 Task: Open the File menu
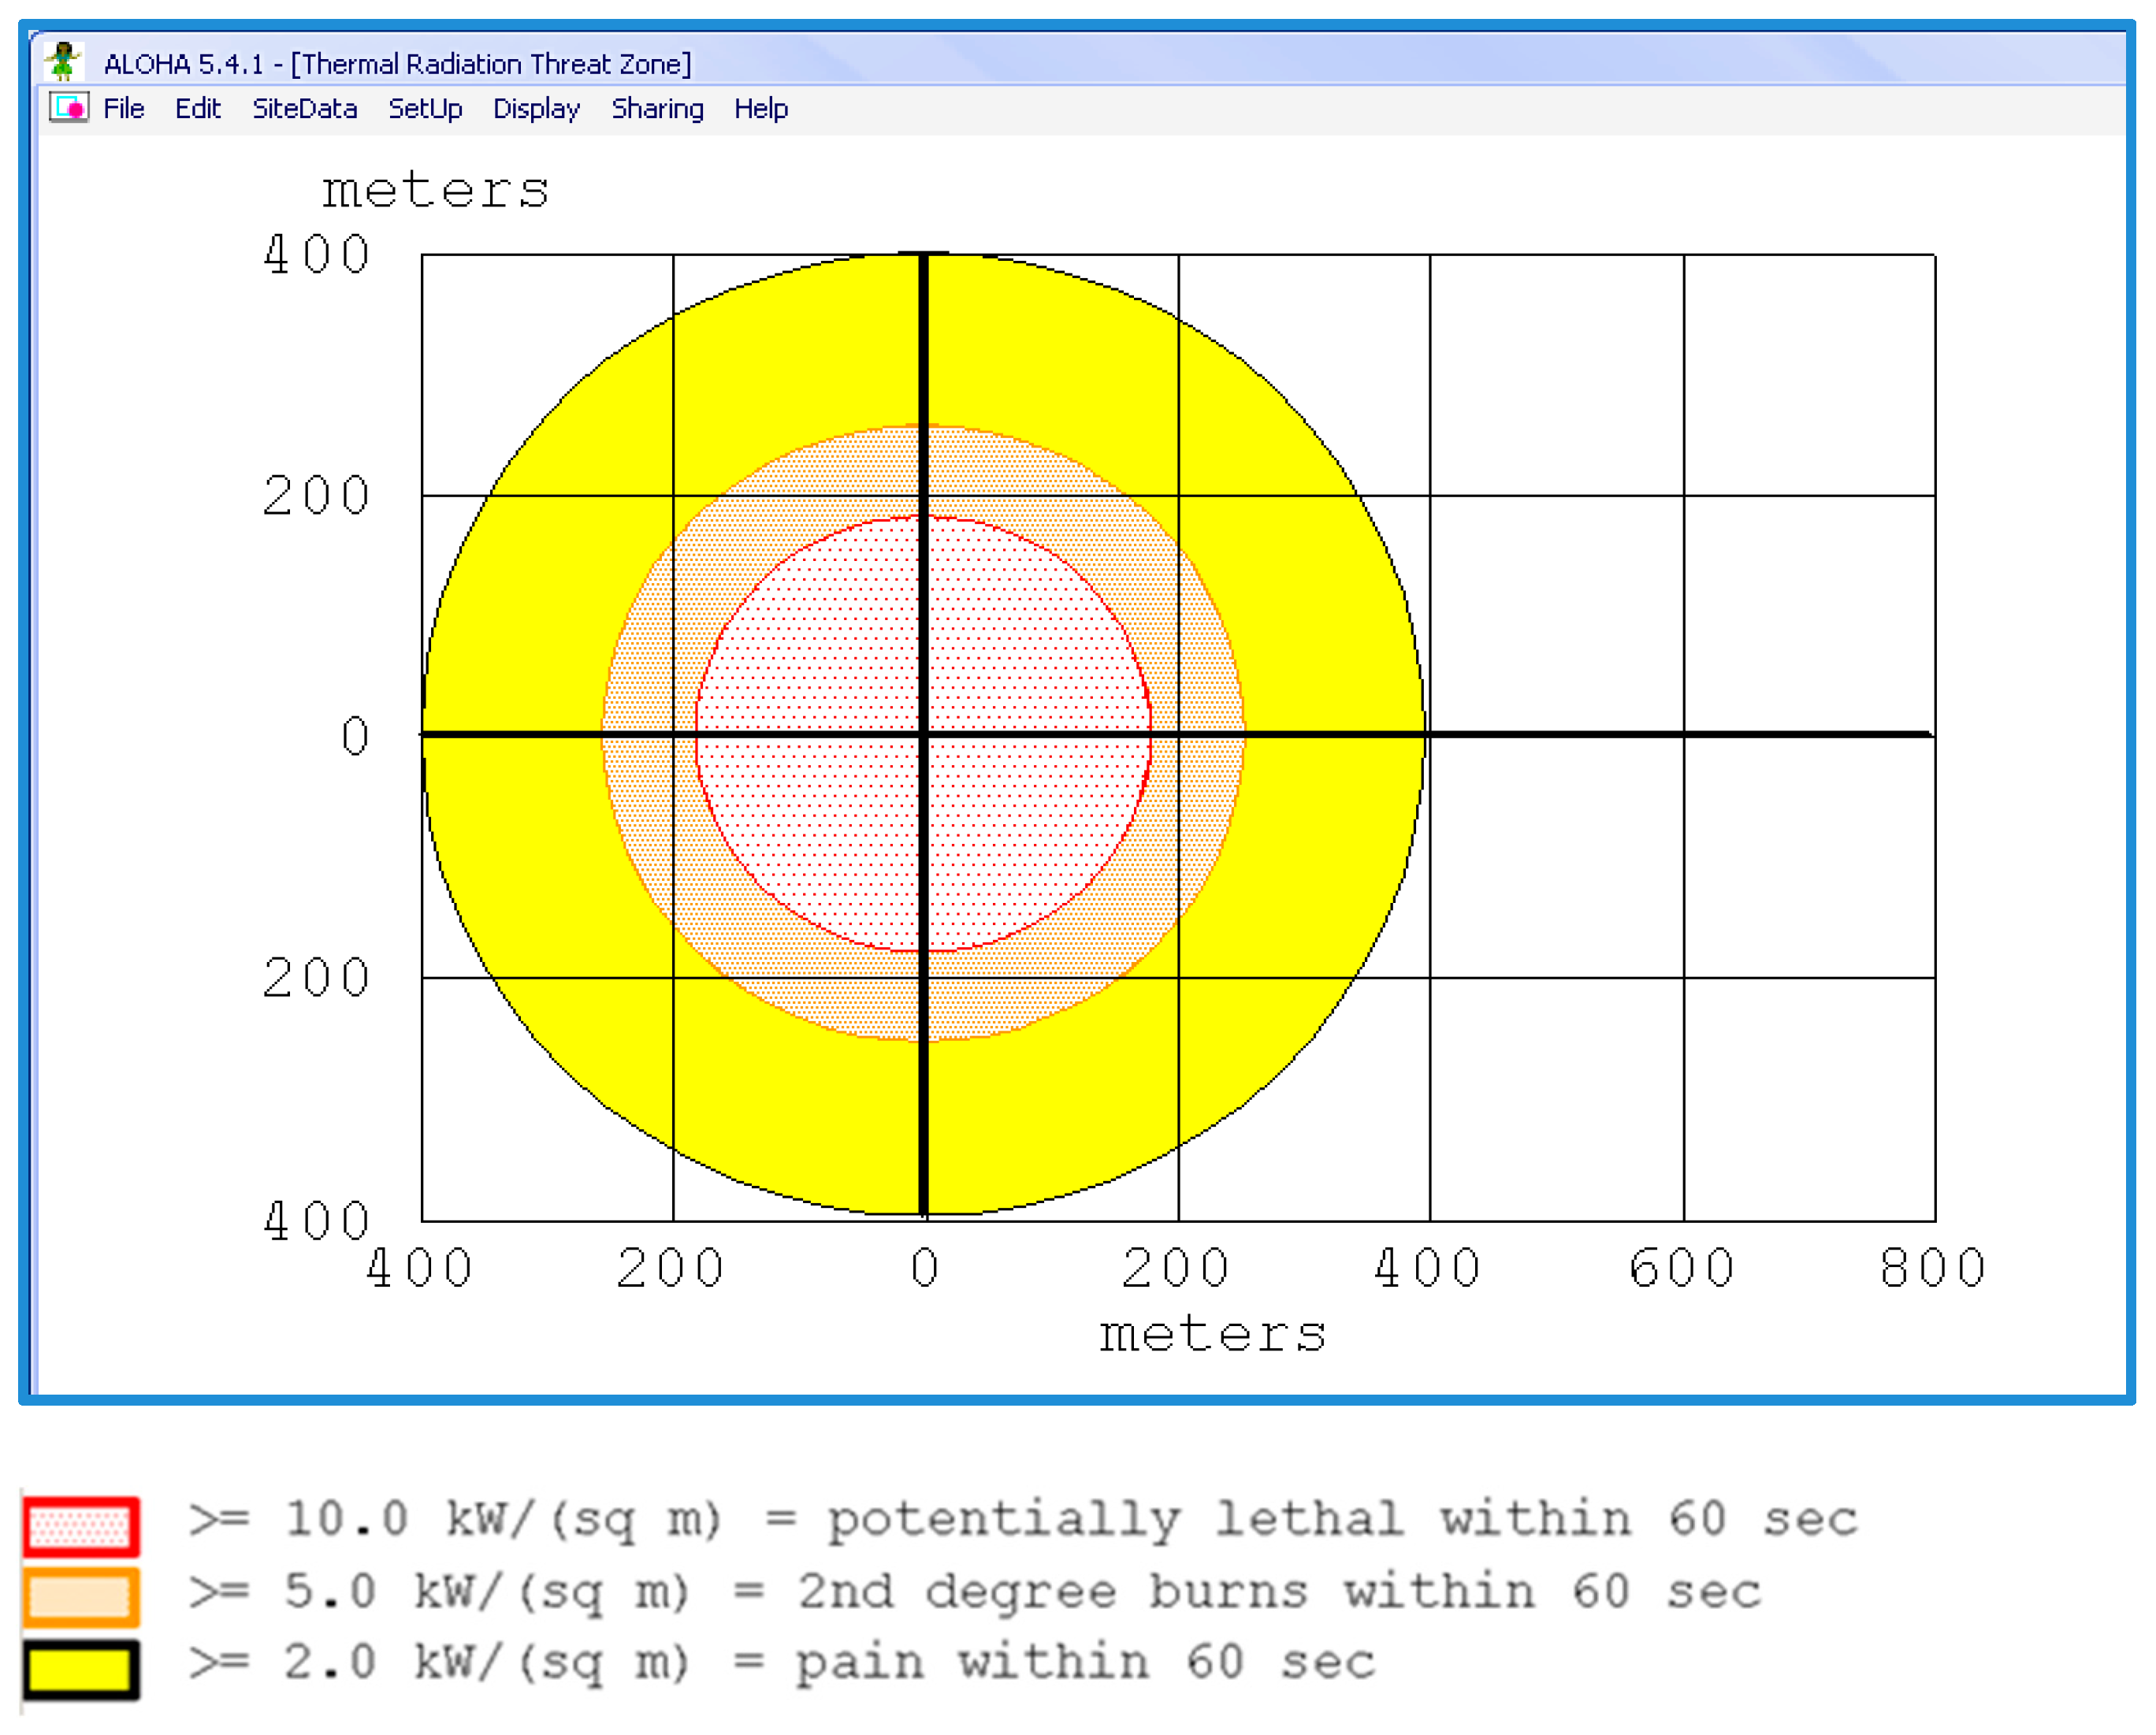(124, 108)
